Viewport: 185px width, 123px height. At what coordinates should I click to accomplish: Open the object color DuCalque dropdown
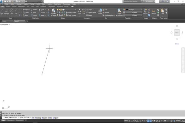134,10
